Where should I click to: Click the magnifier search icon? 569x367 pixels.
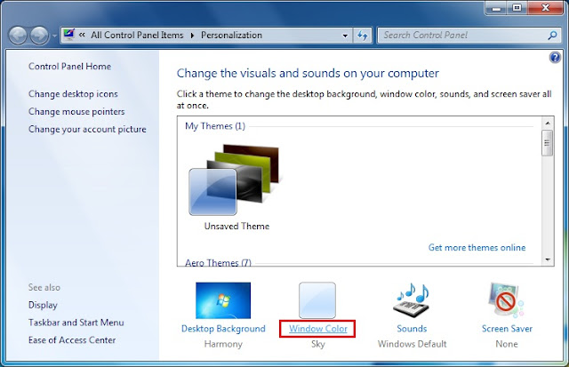click(552, 36)
